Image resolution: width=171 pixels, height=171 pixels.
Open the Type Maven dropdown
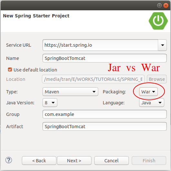tap(70, 92)
